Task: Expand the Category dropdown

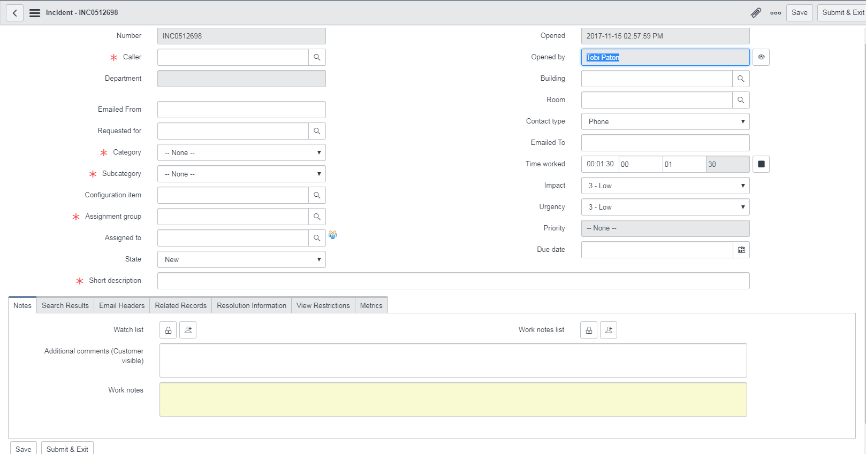Action: point(241,152)
